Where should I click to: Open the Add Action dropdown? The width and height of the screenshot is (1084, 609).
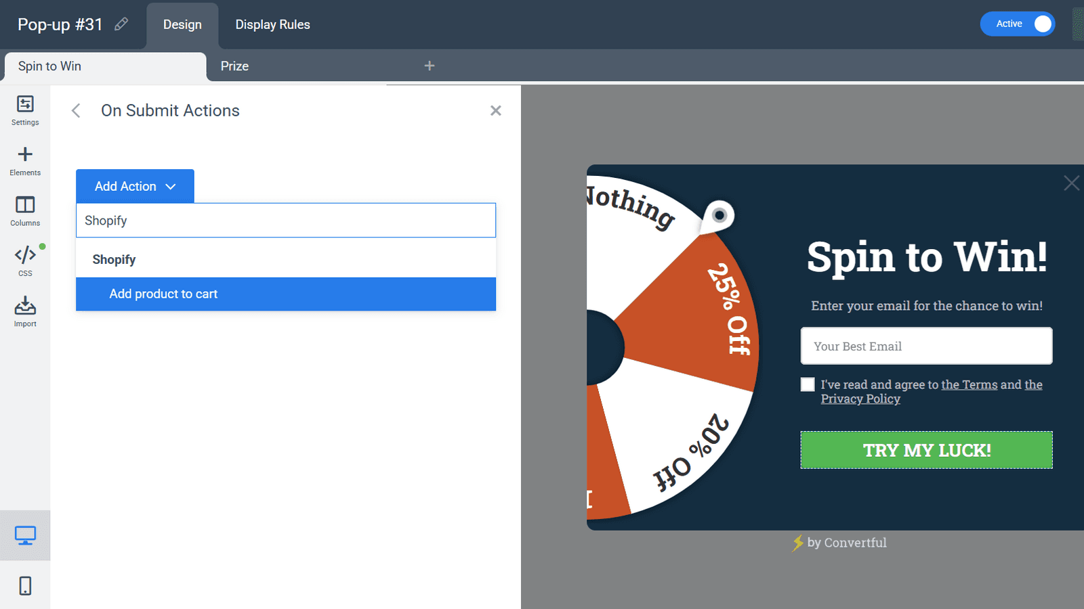pos(134,186)
